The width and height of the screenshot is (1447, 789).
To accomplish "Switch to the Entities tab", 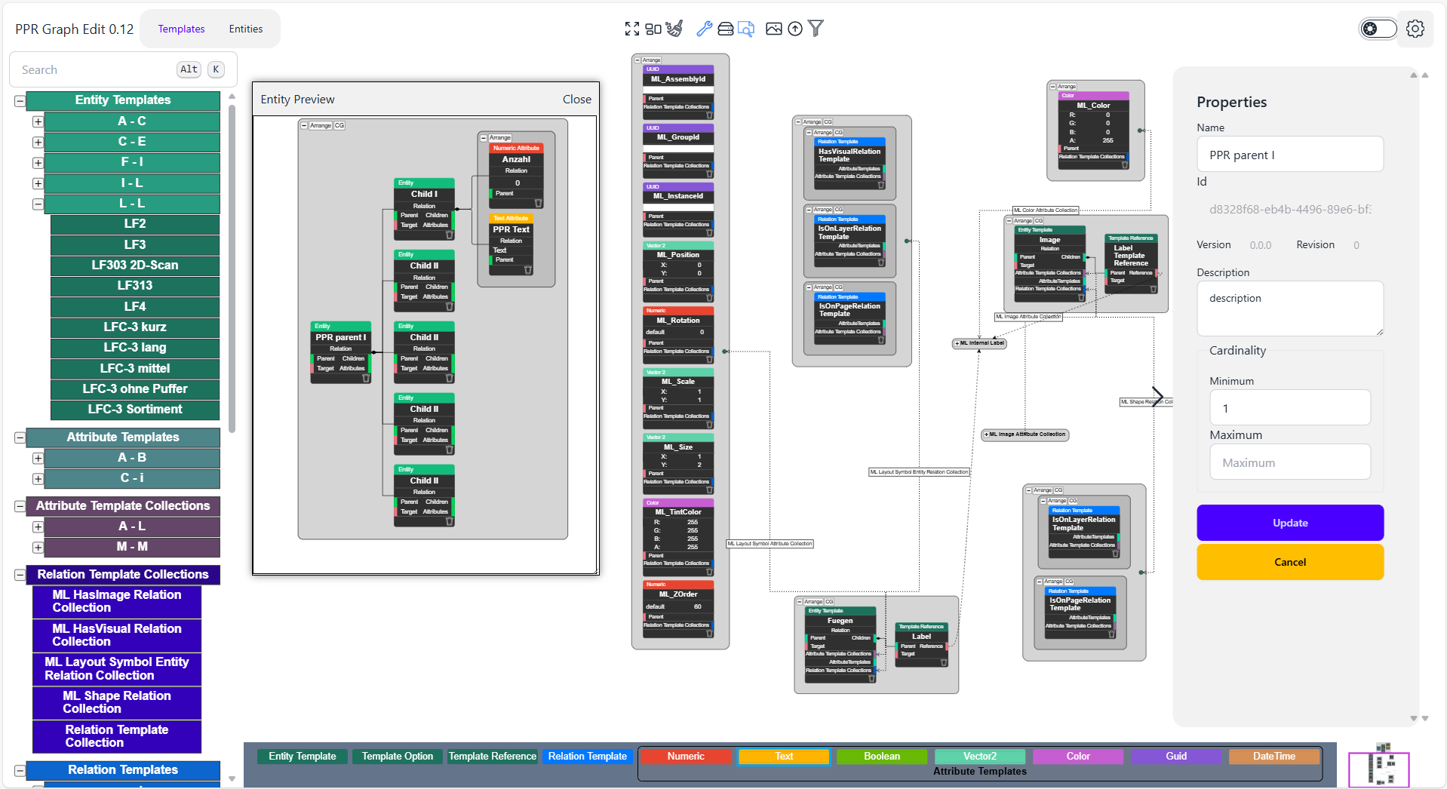I will (245, 29).
